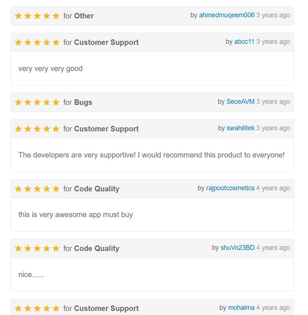Click fourth star in mohalma's review

coord(46,308)
